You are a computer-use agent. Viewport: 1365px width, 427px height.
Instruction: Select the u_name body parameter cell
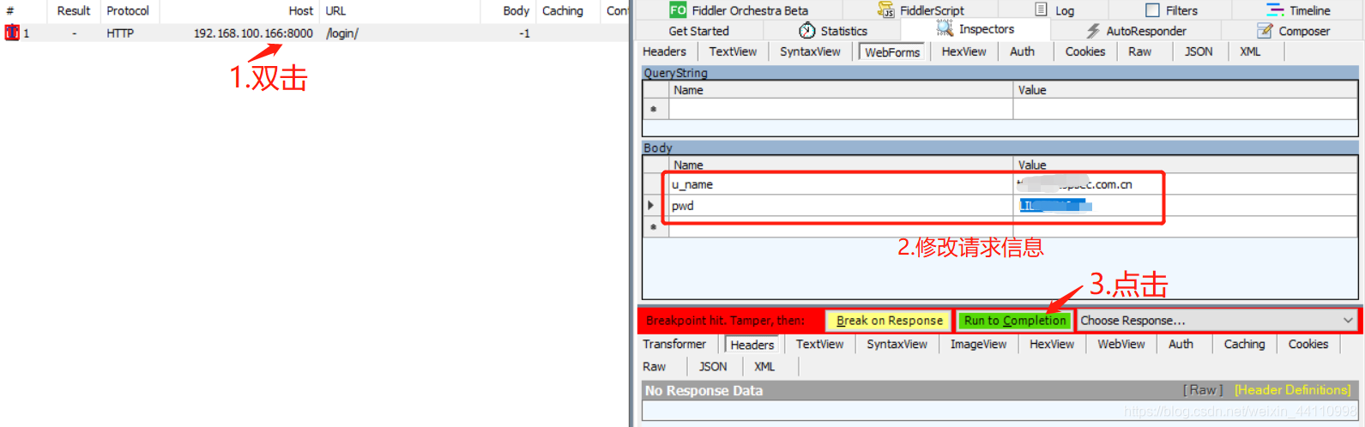pyautogui.click(x=841, y=184)
